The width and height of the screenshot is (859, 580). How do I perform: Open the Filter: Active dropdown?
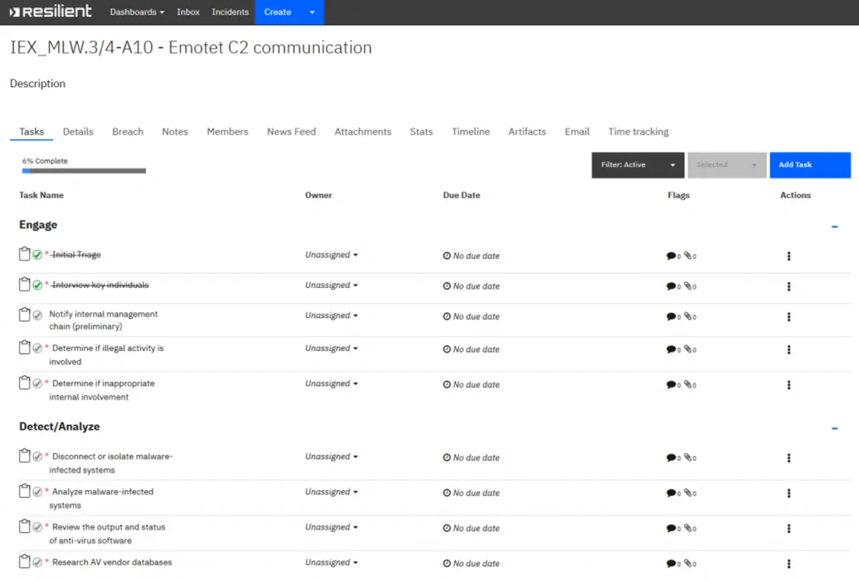click(x=638, y=165)
